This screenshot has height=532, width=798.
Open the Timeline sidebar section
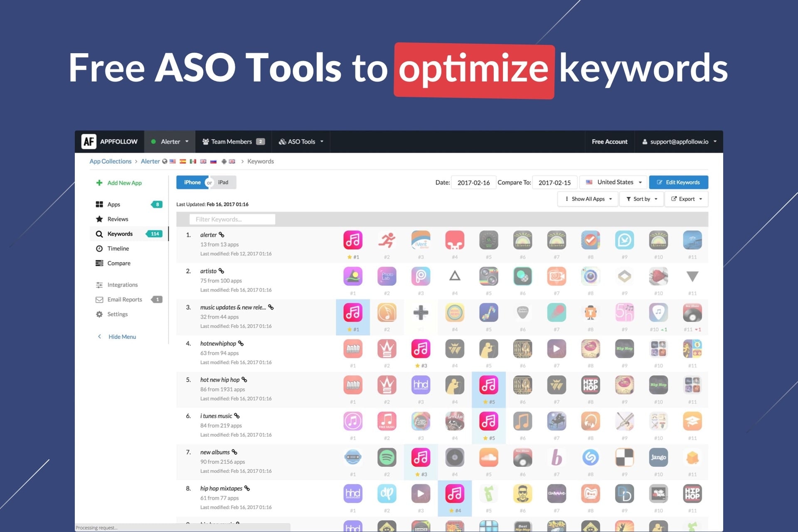click(x=118, y=249)
